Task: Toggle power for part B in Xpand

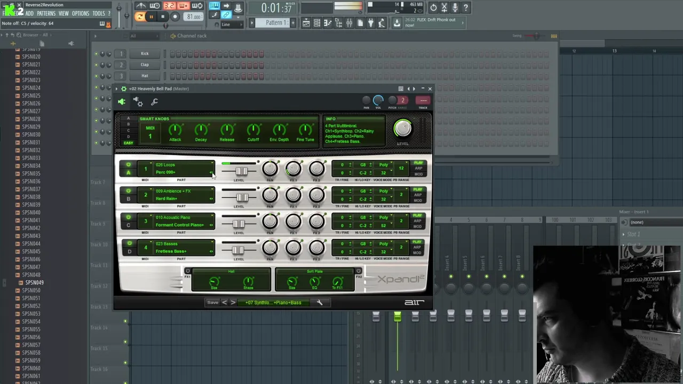Action: (x=128, y=191)
